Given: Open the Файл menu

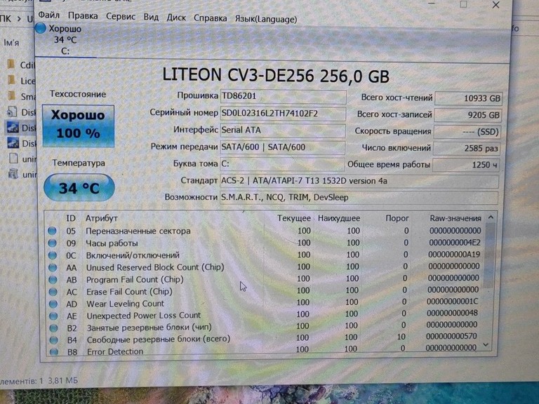Looking at the screenshot, I should click(48, 15).
